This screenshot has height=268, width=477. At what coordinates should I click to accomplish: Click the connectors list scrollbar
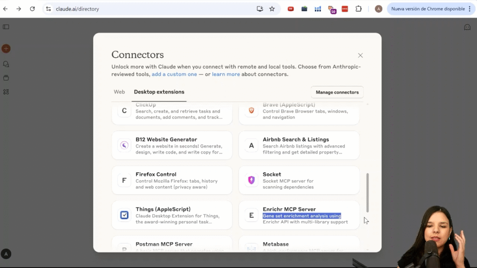pyautogui.click(x=367, y=192)
